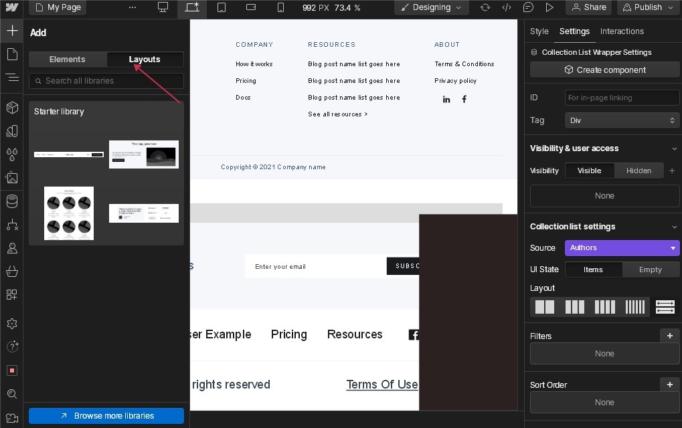Viewport: 682px width, 428px height.
Task: Click the preview play icon
Action: 549,7
